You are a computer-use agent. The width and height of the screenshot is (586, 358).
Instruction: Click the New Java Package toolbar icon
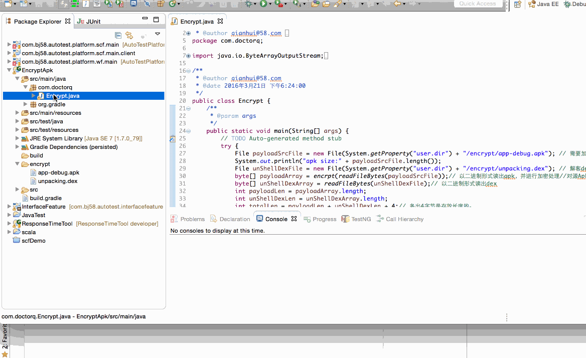161,4
